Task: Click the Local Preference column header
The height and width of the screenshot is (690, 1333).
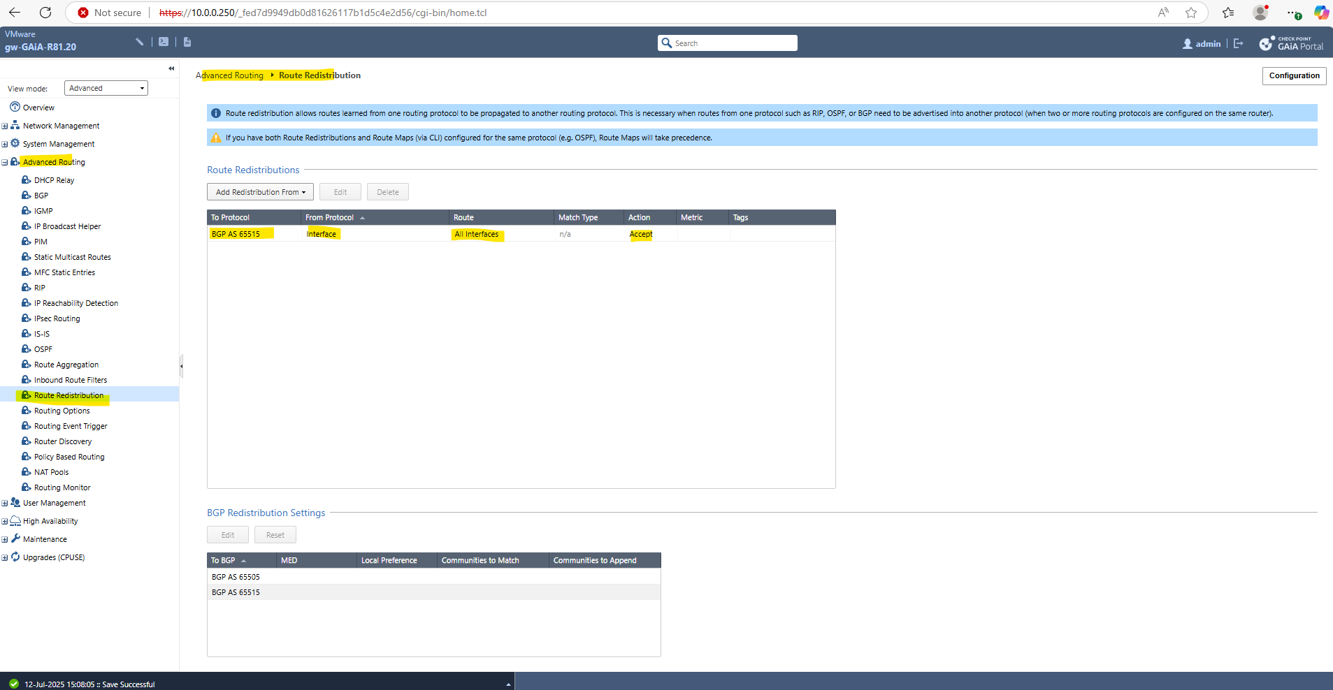Action: tap(396, 560)
